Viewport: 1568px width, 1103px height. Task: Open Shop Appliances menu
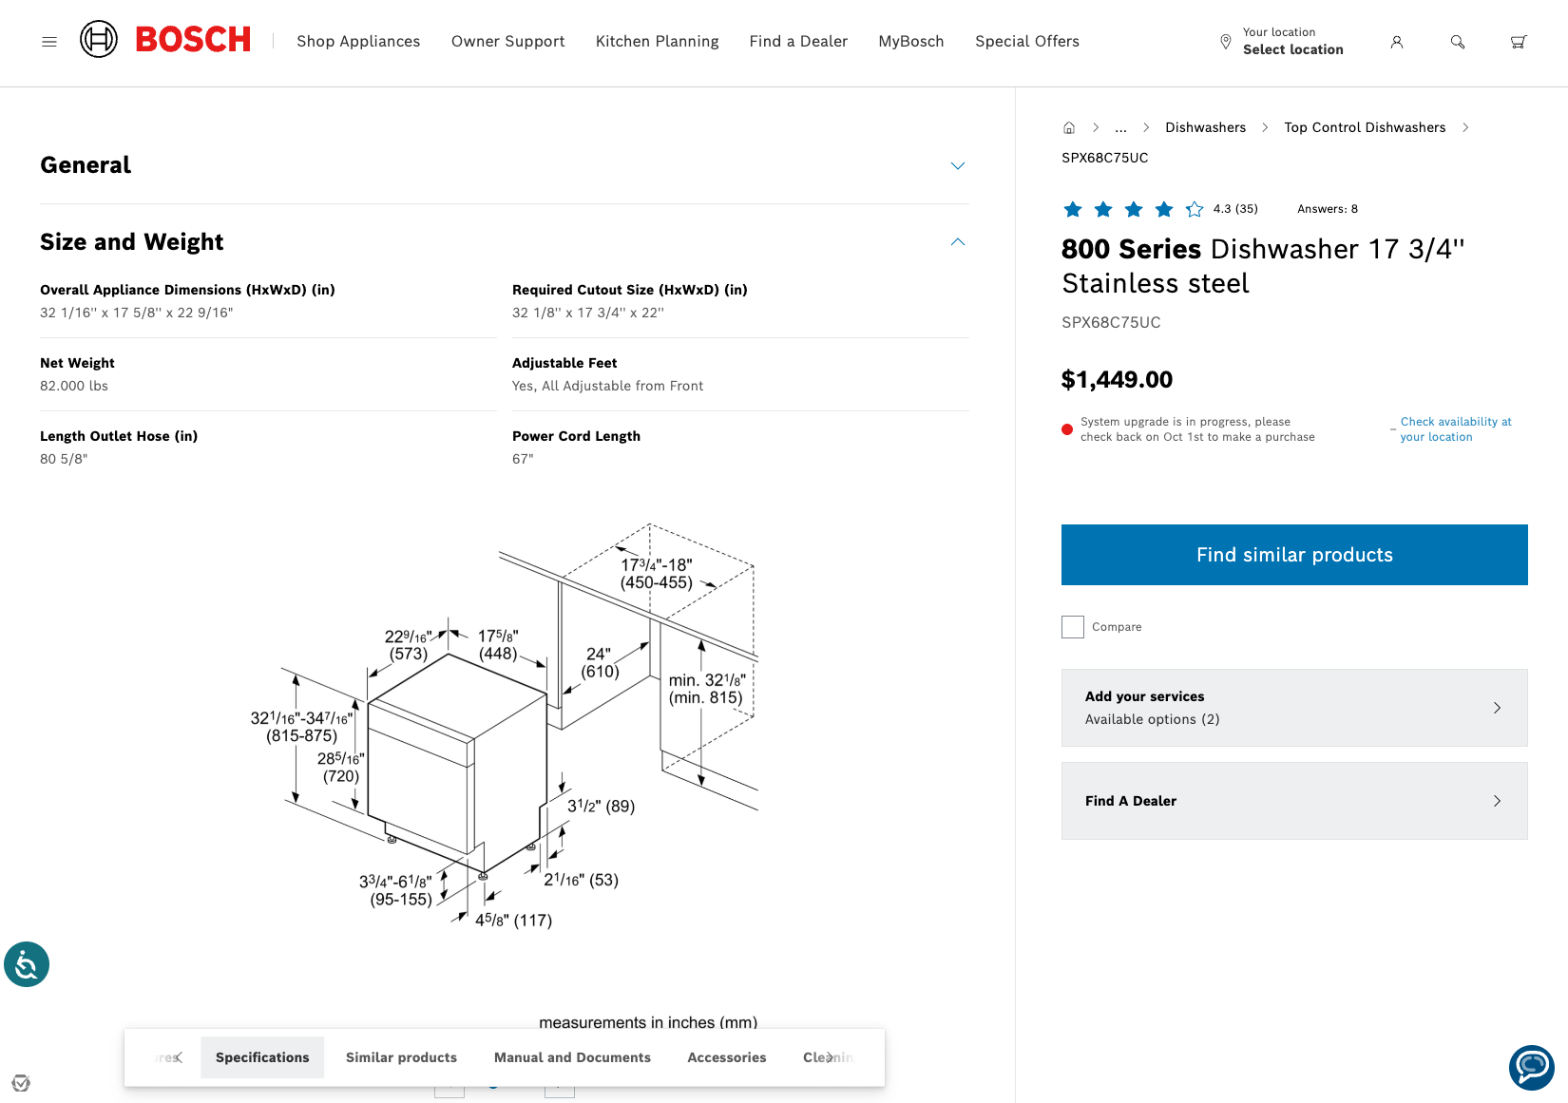tap(358, 42)
